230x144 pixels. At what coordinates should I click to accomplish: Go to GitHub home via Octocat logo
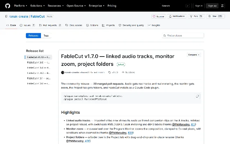pos(8,6)
